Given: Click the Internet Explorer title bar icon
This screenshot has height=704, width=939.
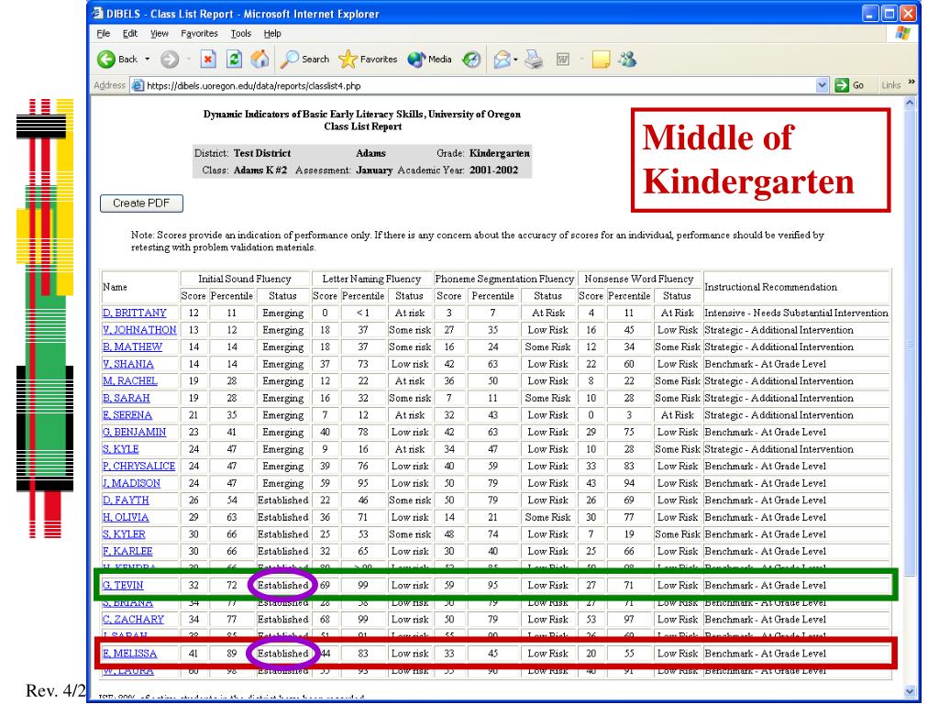Looking at the screenshot, I should [x=97, y=13].
